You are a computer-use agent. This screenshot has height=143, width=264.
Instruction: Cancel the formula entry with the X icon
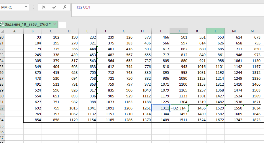pos(44,7)
